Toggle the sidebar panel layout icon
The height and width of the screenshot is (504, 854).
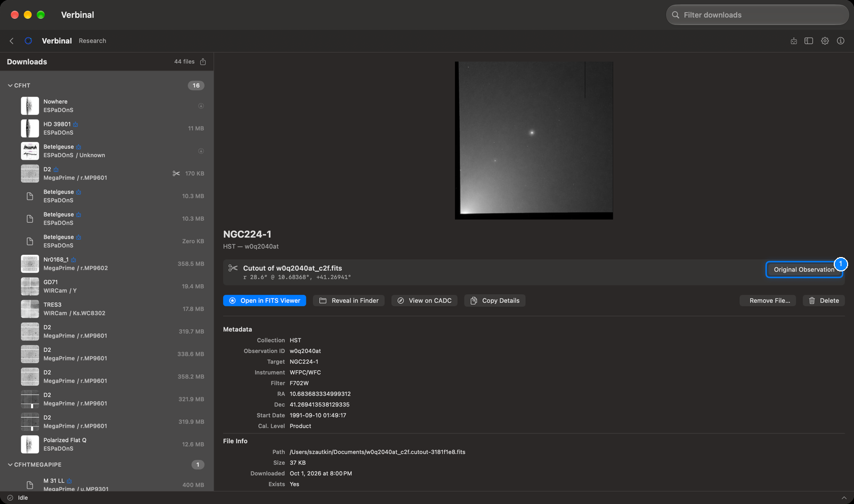809,41
